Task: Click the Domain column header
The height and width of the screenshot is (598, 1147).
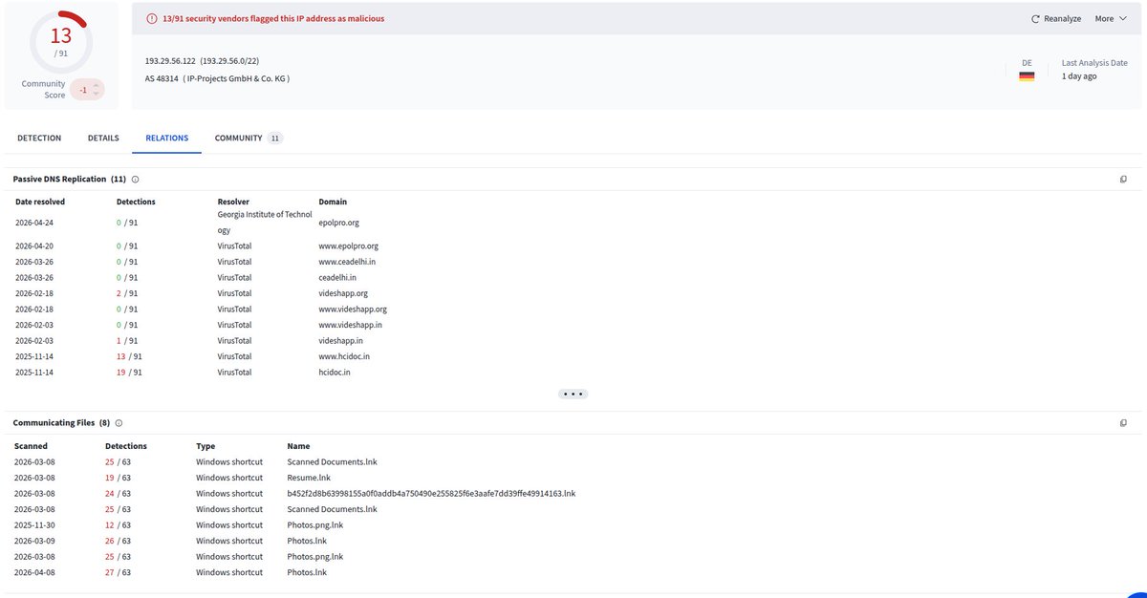Action: pos(333,202)
